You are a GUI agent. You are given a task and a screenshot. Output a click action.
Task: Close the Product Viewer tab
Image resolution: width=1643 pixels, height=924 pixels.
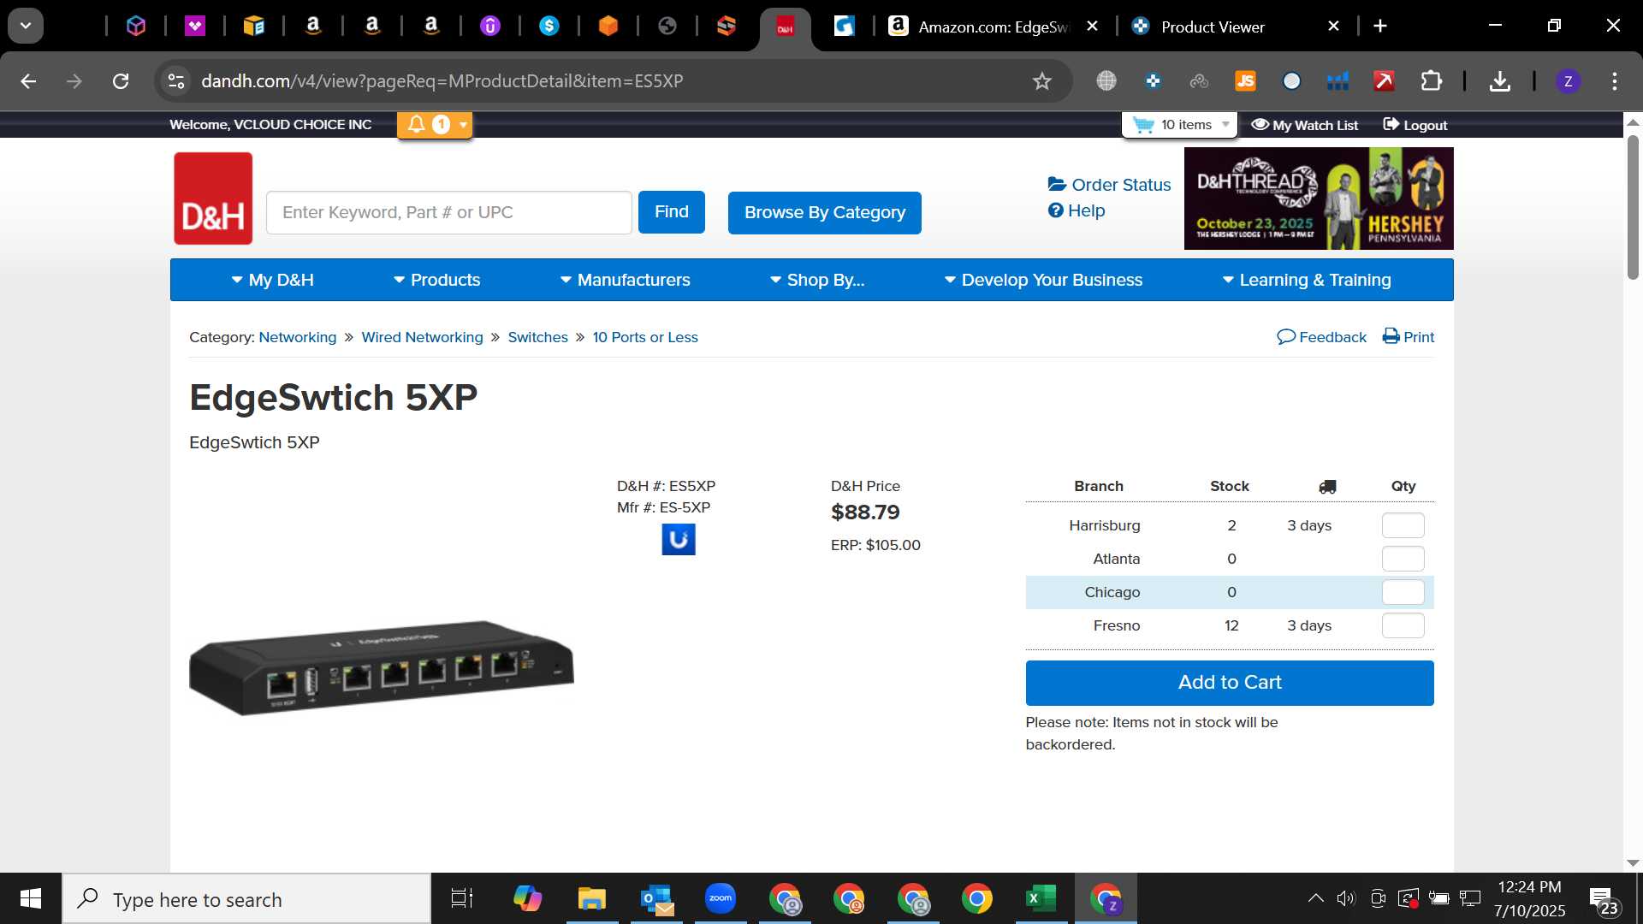[1333, 27]
